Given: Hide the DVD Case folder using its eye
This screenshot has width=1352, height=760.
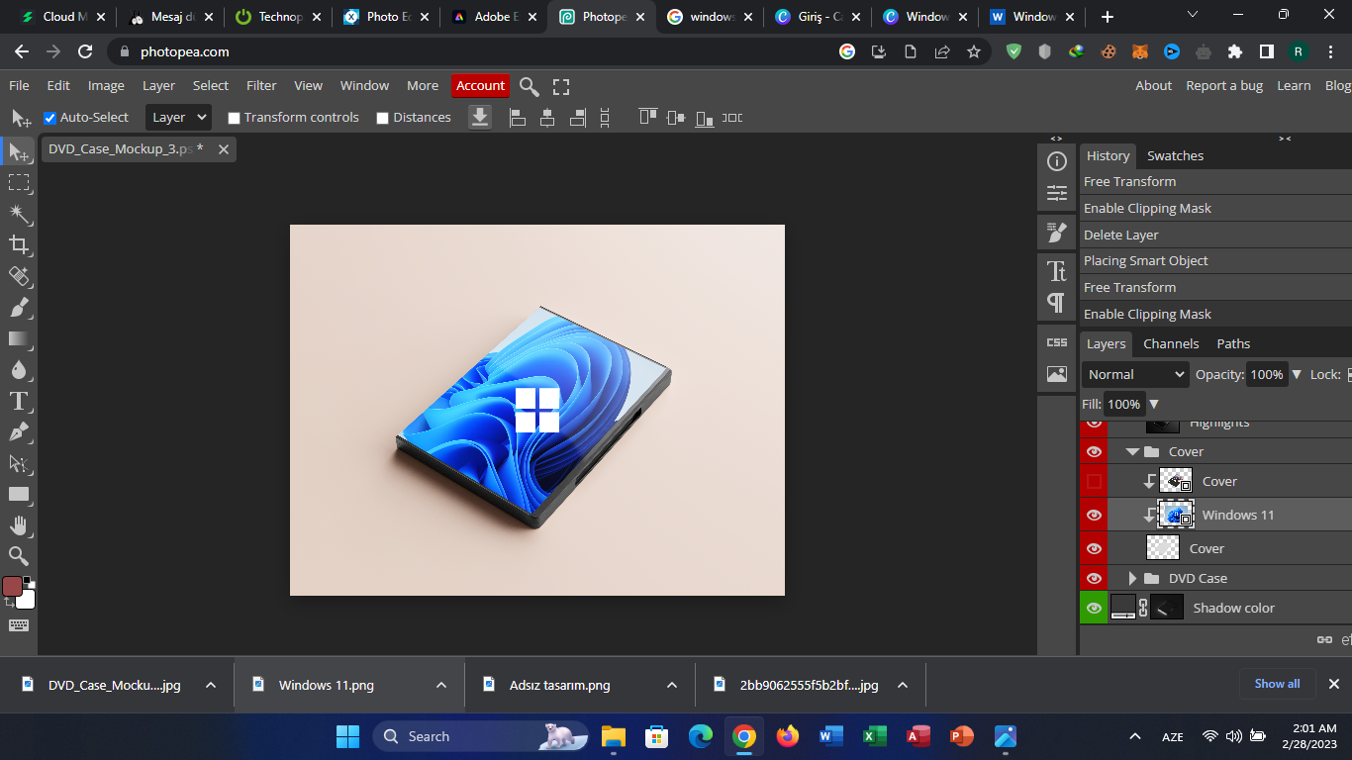Looking at the screenshot, I should tap(1094, 579).
